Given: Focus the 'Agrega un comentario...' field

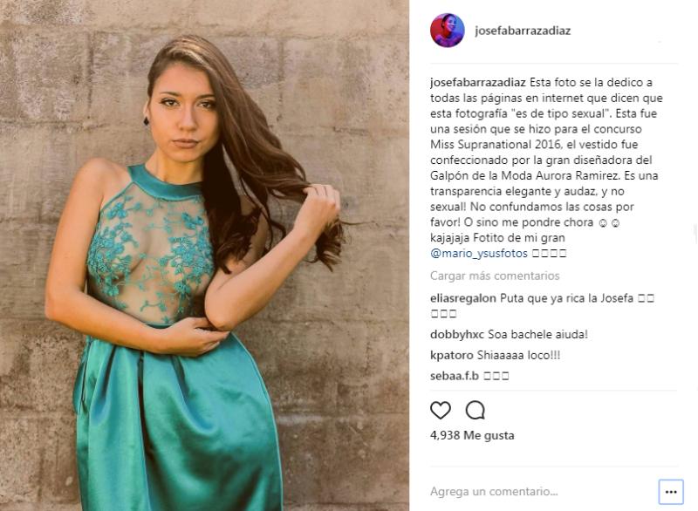Looking at the screenshot, I should (542, 492).
